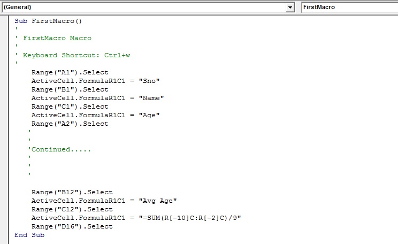
Task: Place cursor on Range("A1").Select line
Action: pos(70,72)
